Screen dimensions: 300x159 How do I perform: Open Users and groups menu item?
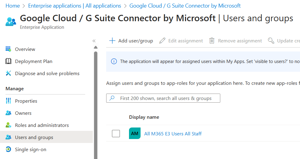34,137
